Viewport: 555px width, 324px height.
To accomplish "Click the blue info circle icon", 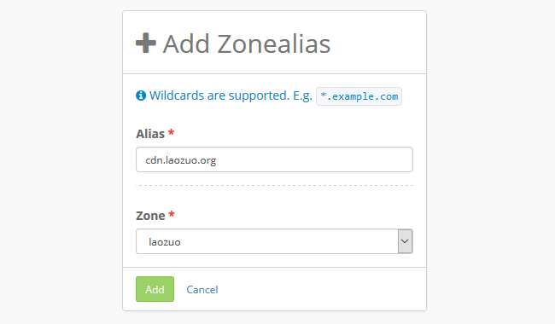I will pos(141,95).
